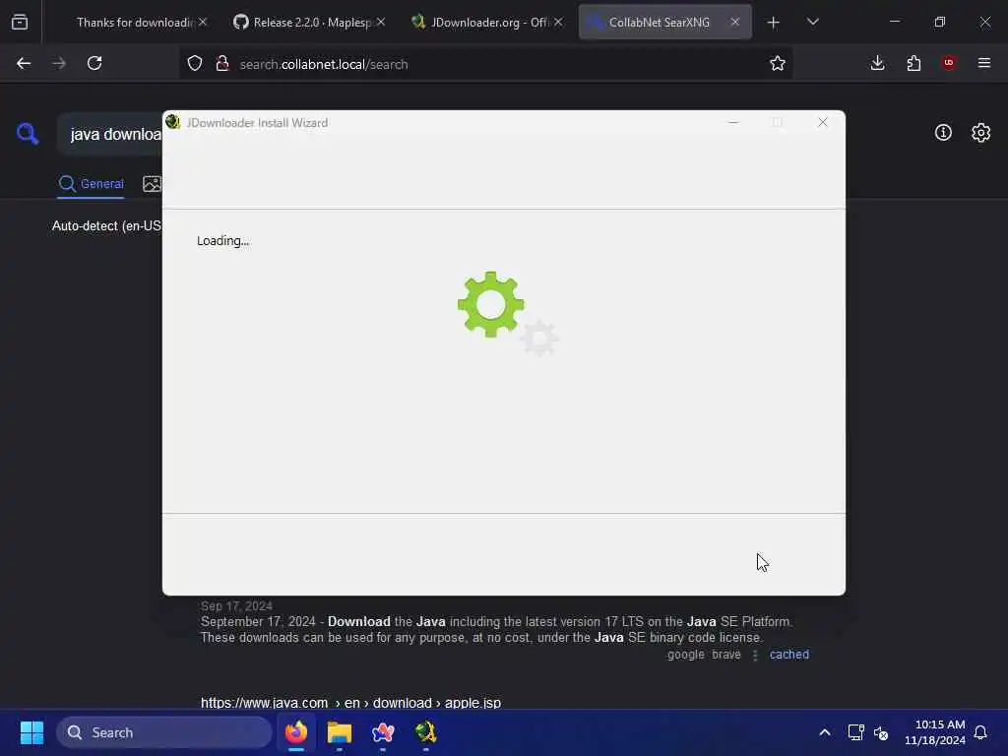
Task: Switch to the JDownloader.org tab
Action: [487, 22]
